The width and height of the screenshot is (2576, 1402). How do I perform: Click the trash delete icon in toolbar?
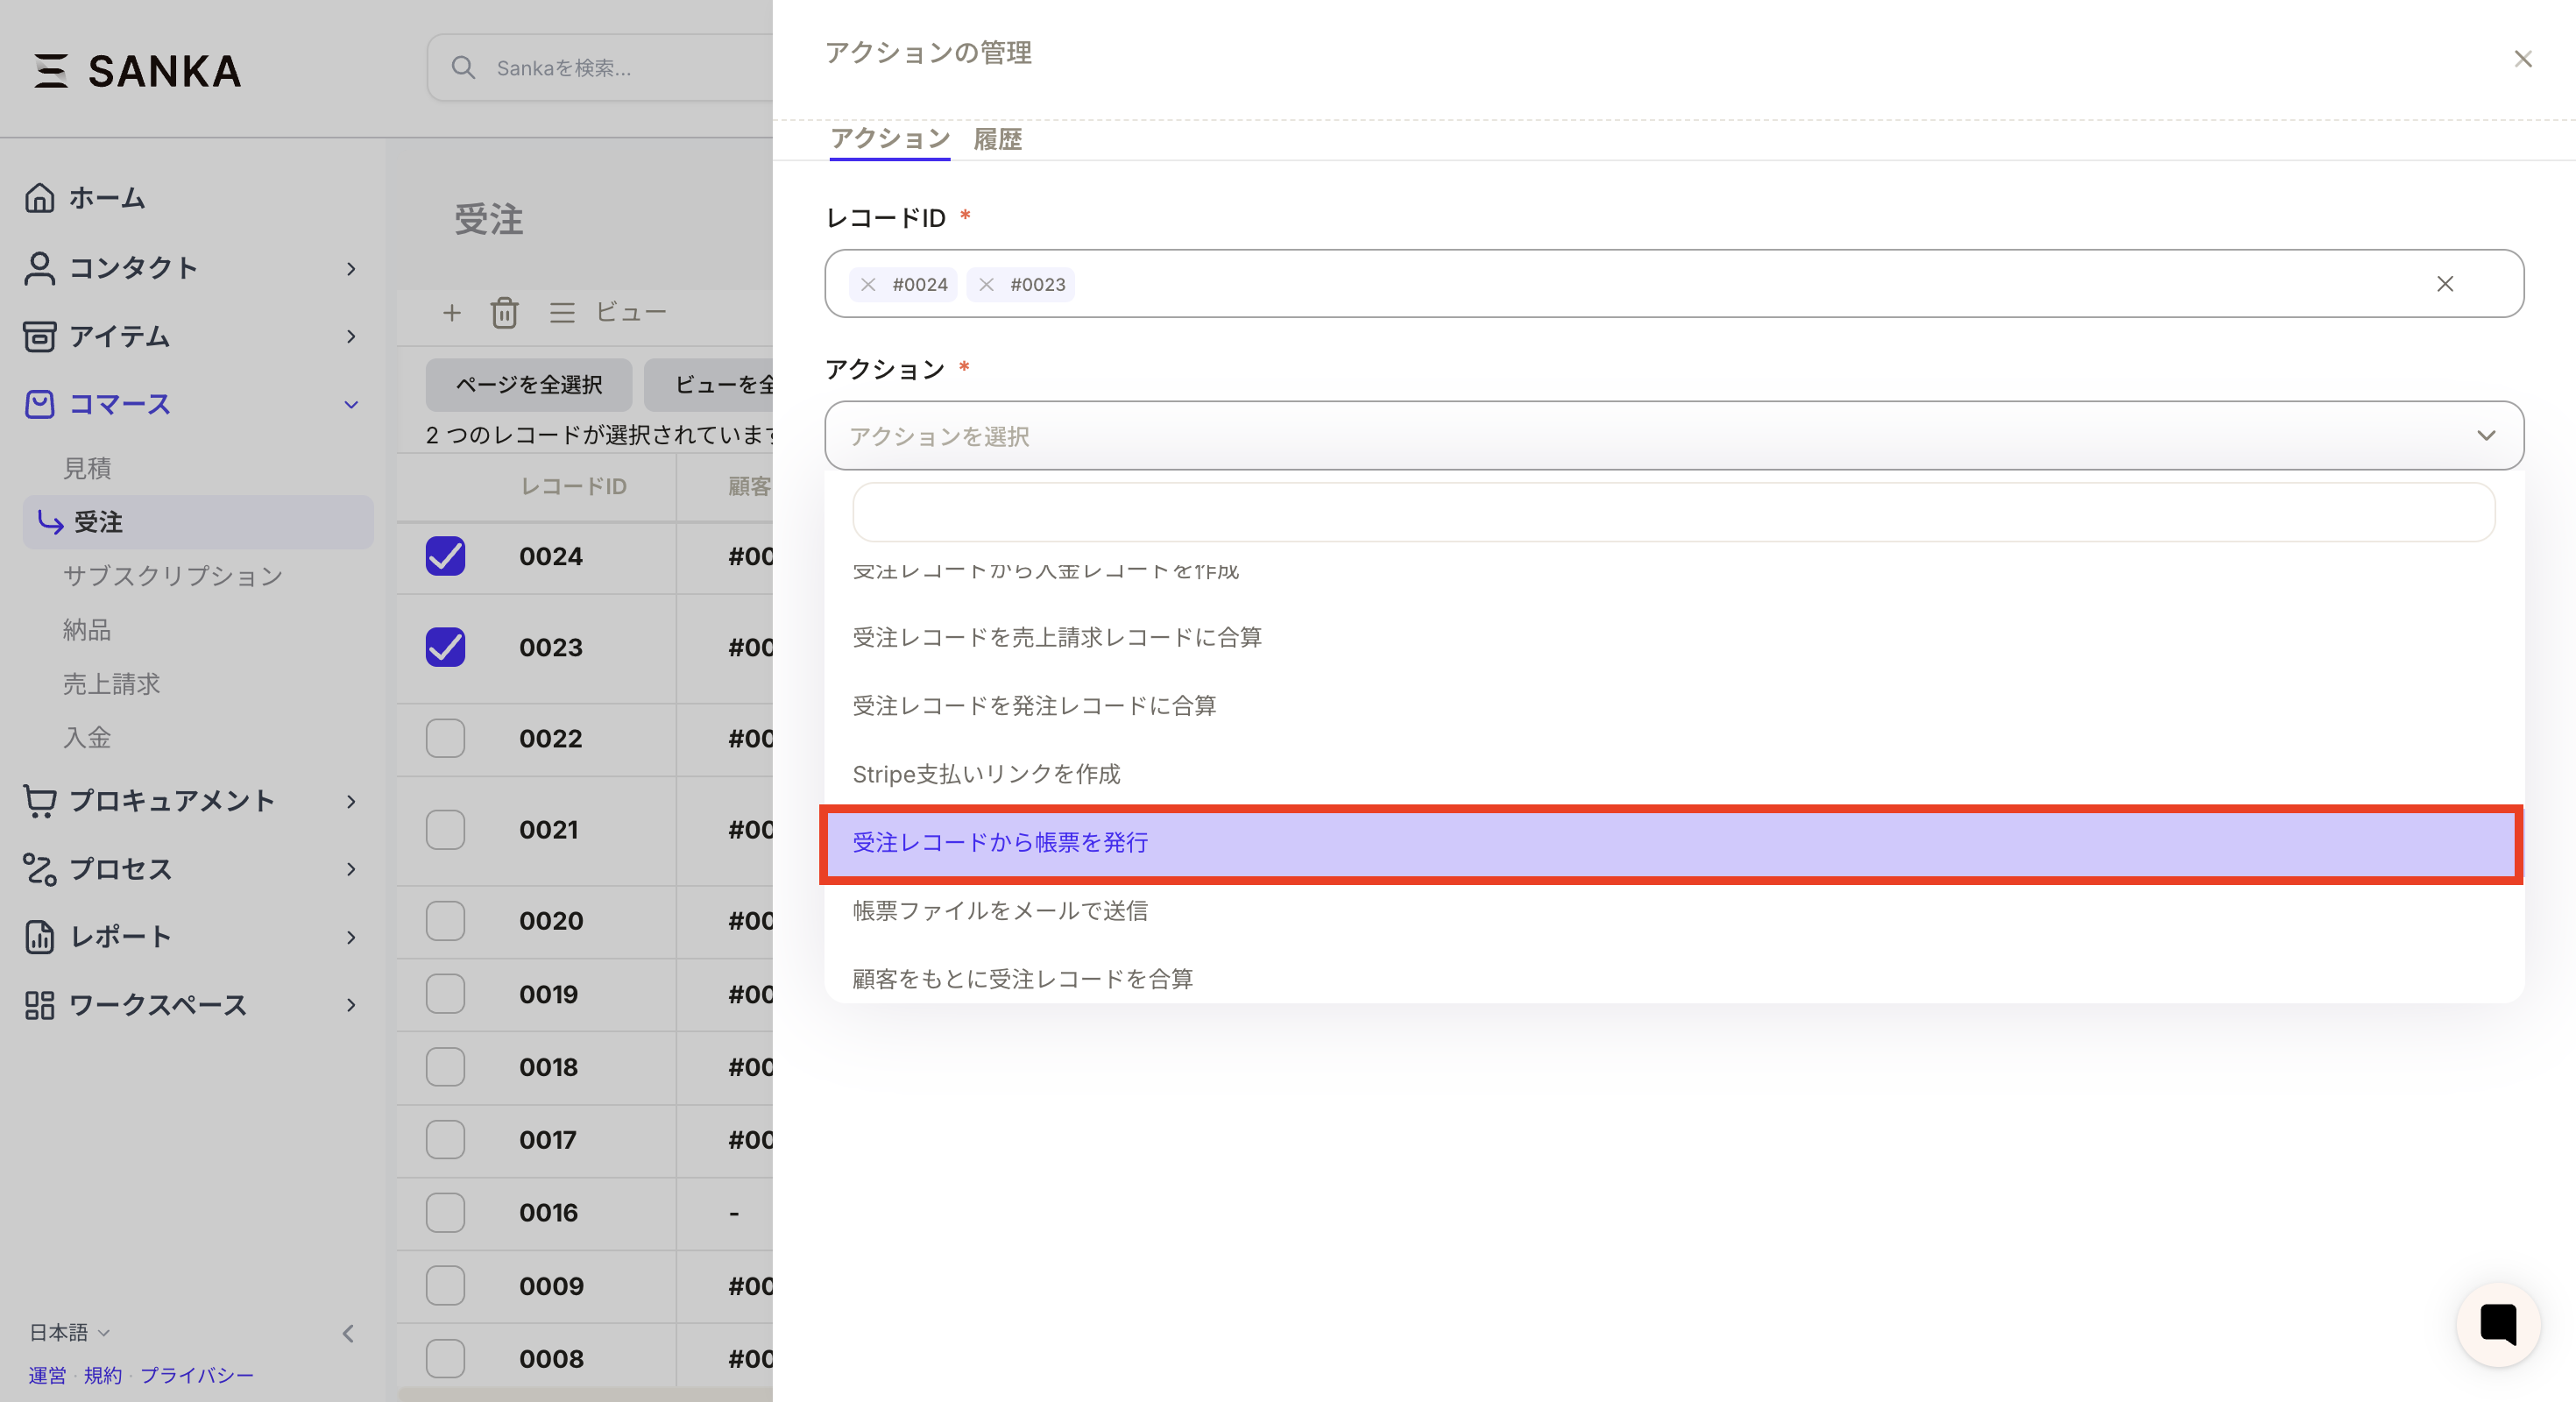coord(504,313)
